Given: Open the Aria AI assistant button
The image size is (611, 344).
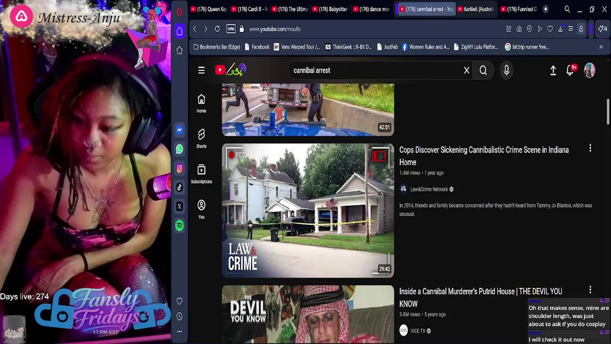Looking at the screenshot, I should (603, 29).
